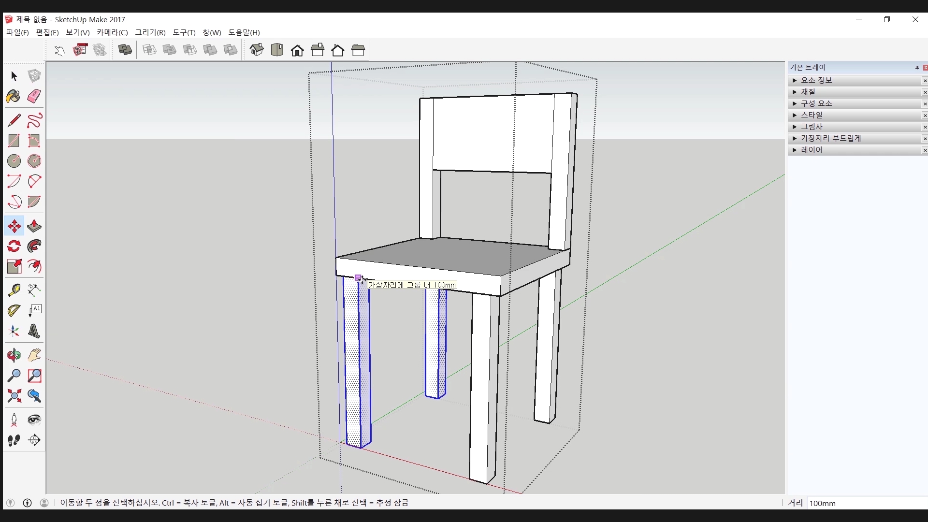Pick the Eraser tool

[x=34, y=96]
